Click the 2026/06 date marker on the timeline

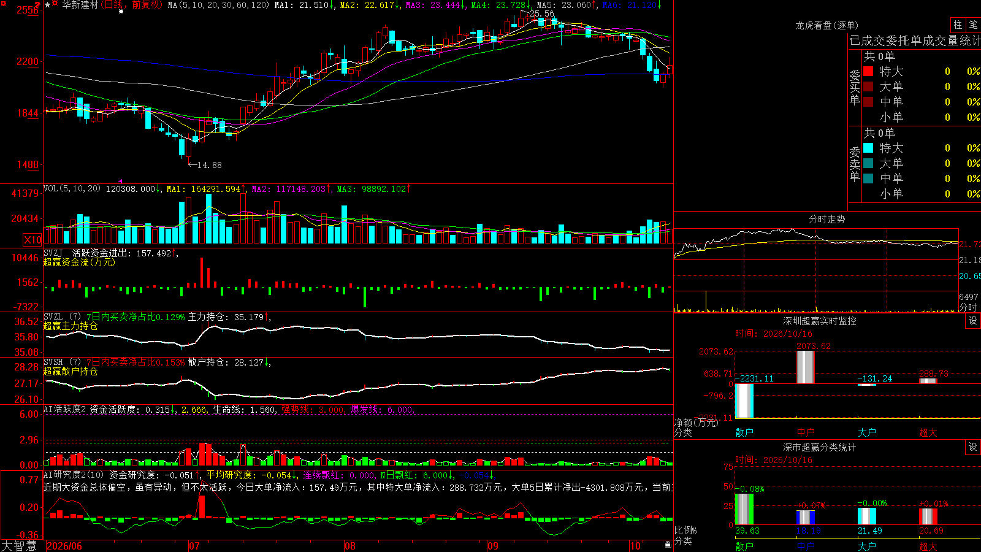[x=64, y=546]
